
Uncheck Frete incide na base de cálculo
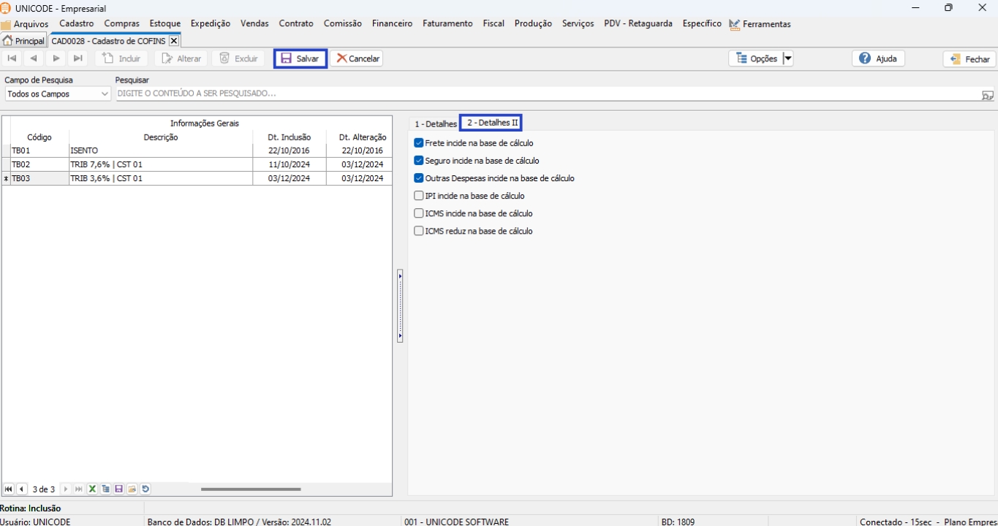click(419, 143)
